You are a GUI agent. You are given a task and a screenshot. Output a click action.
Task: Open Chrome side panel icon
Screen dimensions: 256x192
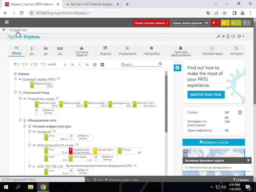(234, 13)
